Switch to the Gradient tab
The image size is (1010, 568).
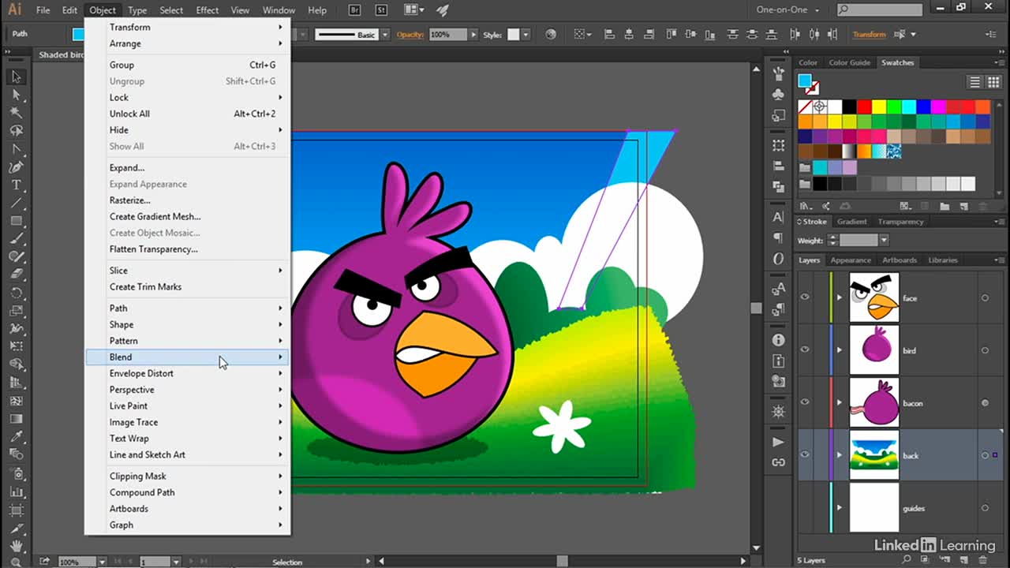pyautogui.click(x=852, y=222)
